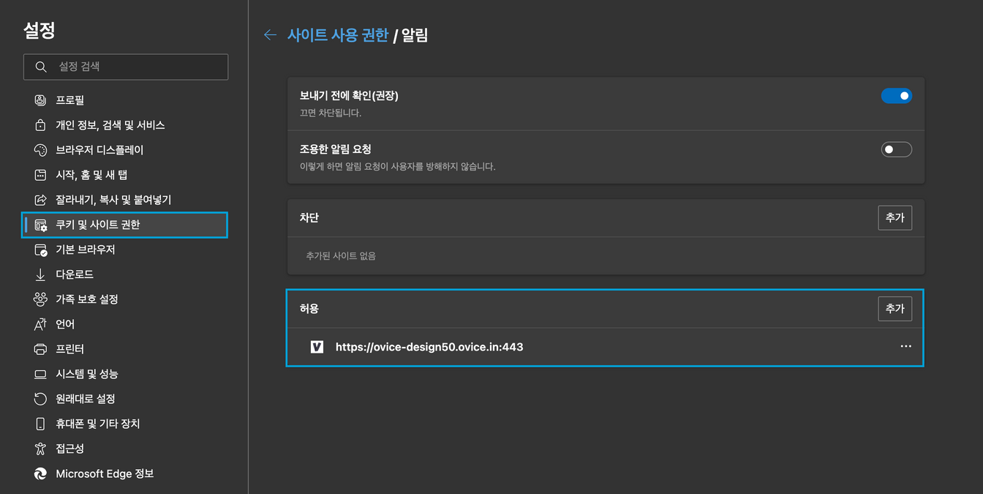Click the ovice site favicon

317,347
